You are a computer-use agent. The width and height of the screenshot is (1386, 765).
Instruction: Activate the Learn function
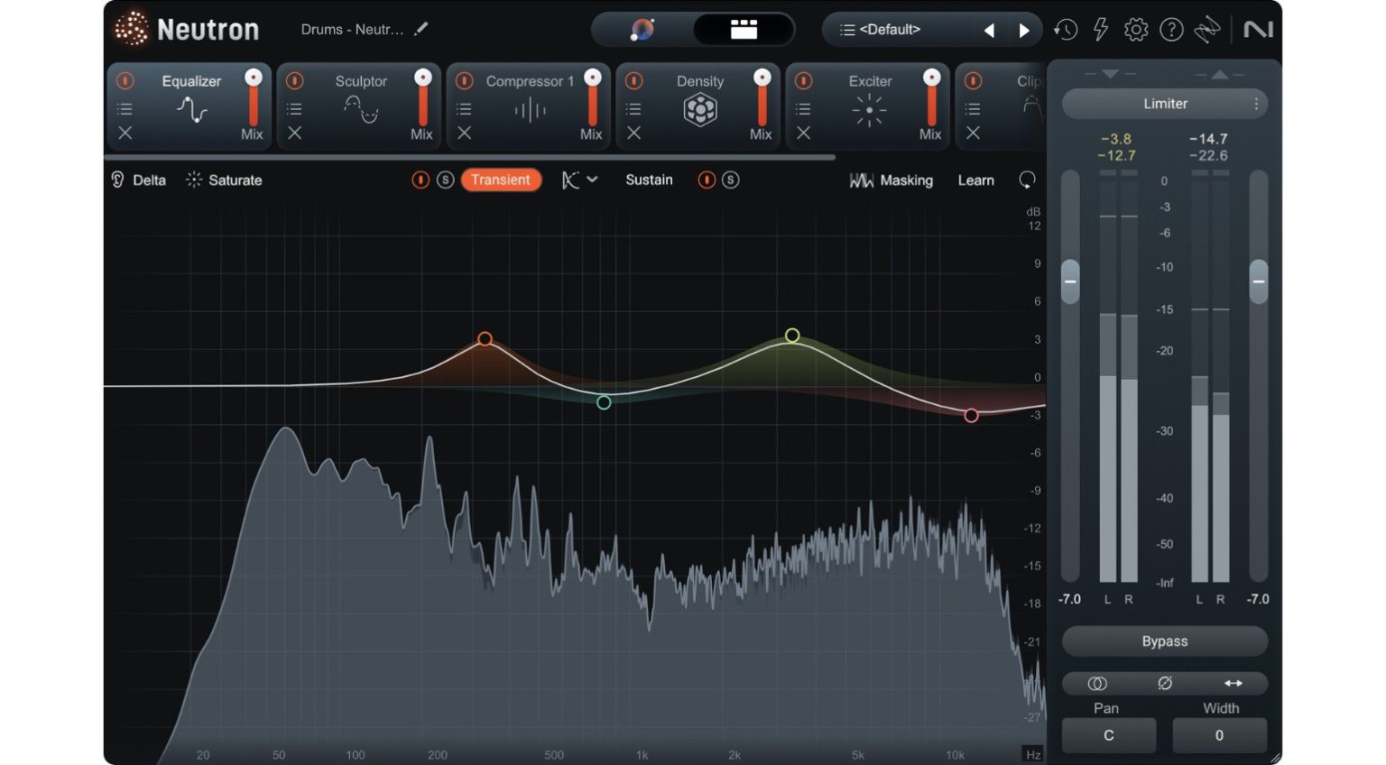click(975, 180)
